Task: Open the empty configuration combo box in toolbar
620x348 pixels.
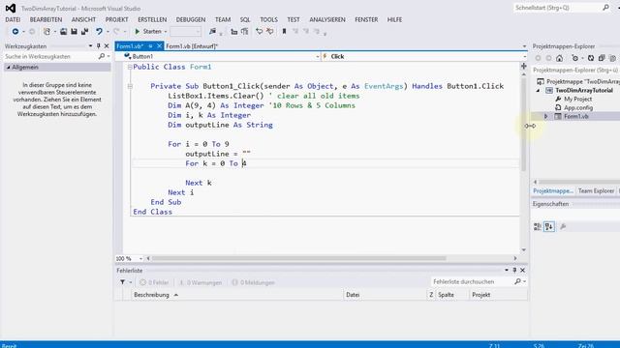Action: click(185, 31)
